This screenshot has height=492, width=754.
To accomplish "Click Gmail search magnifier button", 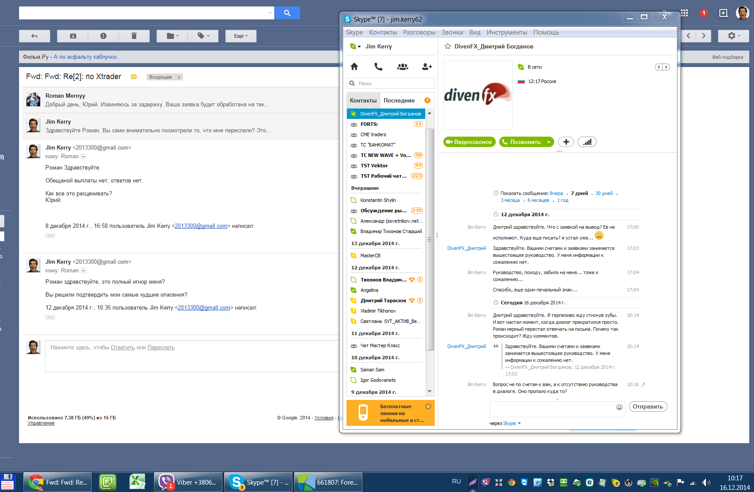I will pyautogui.click(x=287, y=13).
